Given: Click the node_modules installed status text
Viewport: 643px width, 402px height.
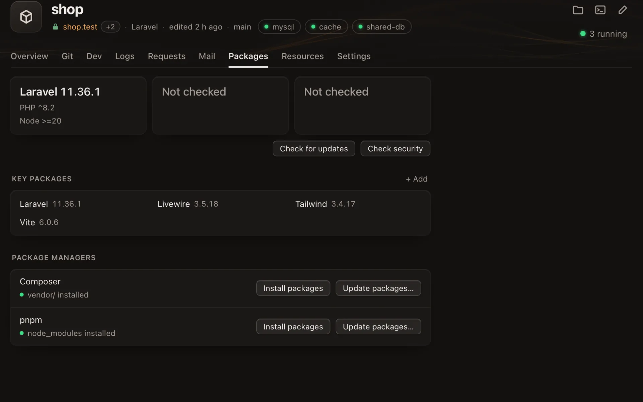Looking at the screenshot, I should click(71, 333).
